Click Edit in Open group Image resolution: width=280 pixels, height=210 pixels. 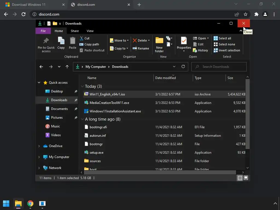click(x=198, y=44)
